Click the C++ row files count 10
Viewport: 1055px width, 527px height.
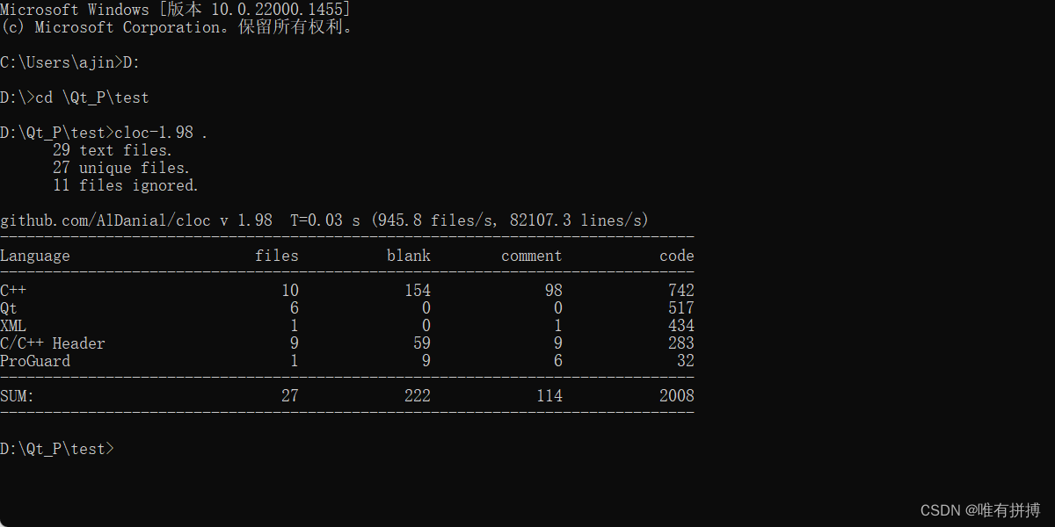pos(290,291)
